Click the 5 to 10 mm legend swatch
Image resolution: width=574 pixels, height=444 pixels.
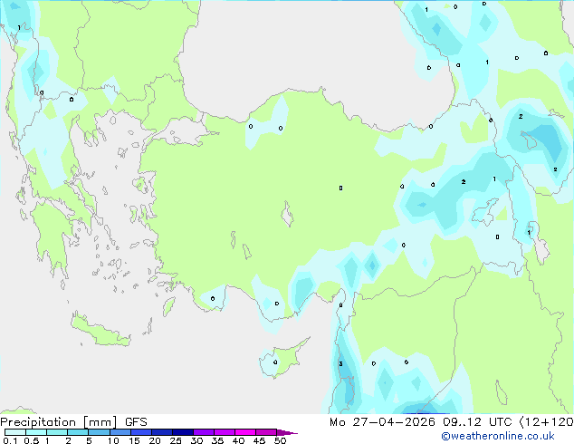click(x=99, y=432)
